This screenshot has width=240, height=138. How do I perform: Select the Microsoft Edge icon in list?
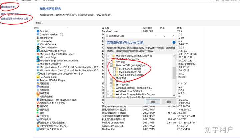(38, 57)
